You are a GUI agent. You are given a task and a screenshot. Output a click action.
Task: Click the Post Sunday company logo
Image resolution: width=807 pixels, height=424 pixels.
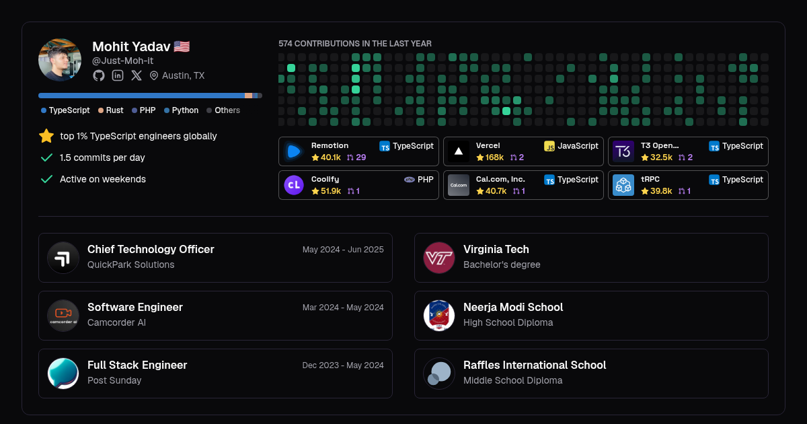pos(63,374)
